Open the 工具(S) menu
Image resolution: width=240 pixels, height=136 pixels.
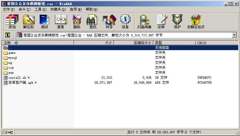click(41, 9)
